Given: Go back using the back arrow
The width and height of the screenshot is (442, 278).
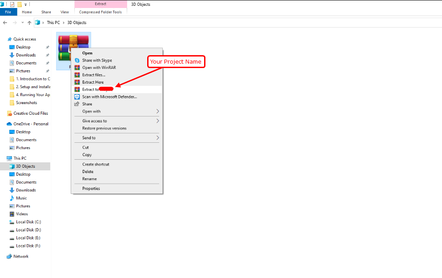Looking at the screenshot, I should point(5,23).
